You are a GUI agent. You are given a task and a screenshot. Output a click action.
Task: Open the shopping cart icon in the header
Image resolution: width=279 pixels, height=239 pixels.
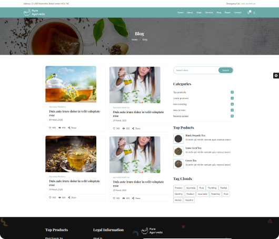point(248,13)
